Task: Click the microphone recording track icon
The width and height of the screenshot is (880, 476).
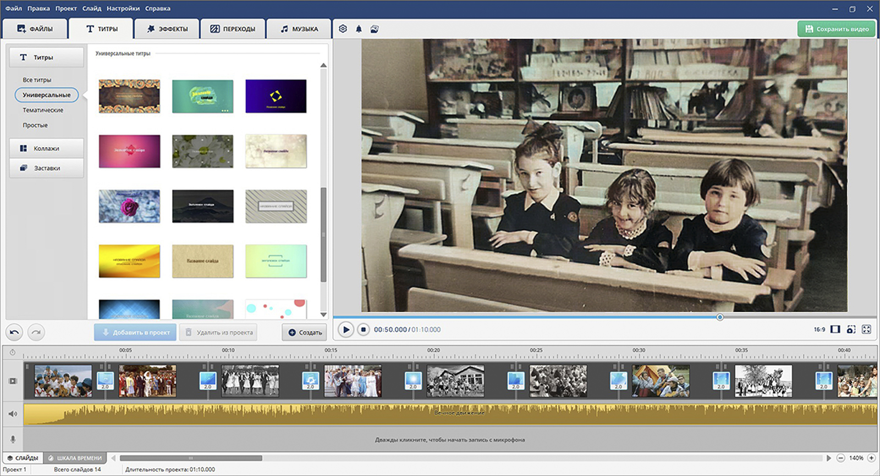Action: pyautogui.click(x=13, y=439)
